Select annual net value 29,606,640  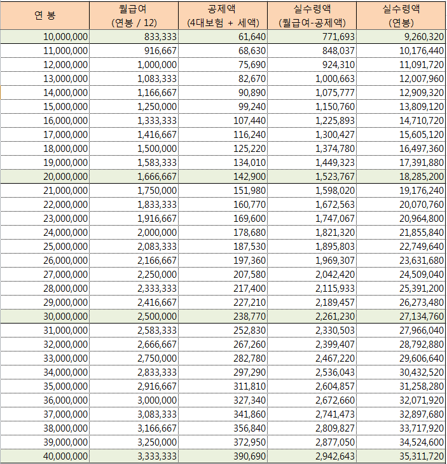click(401, 358)
